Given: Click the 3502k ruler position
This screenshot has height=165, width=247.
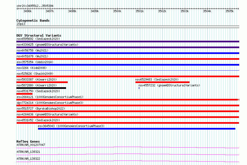Looking at the screenshot, I should coord(162,11).
